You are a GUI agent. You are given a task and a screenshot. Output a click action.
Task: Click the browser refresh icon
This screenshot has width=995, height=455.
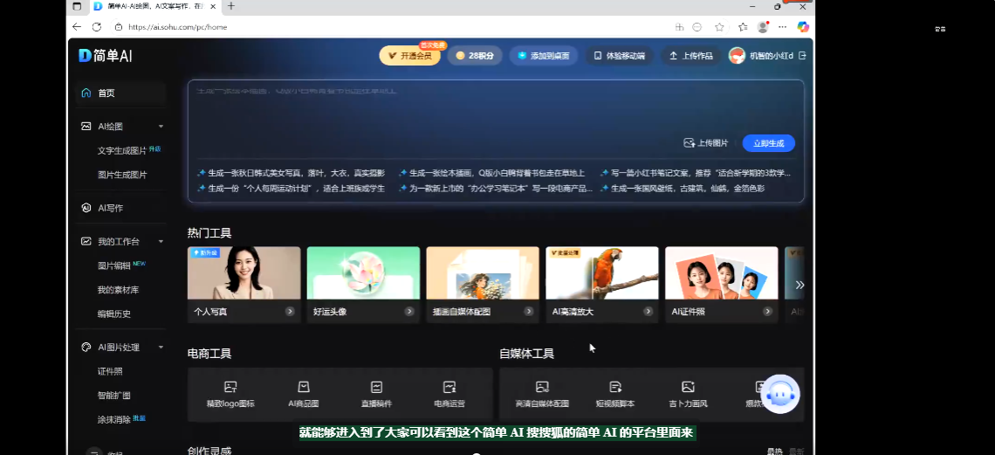(95, 27)
